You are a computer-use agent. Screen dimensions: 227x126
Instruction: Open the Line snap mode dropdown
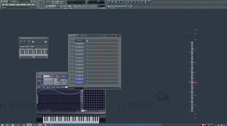click(x=101, y=6)
